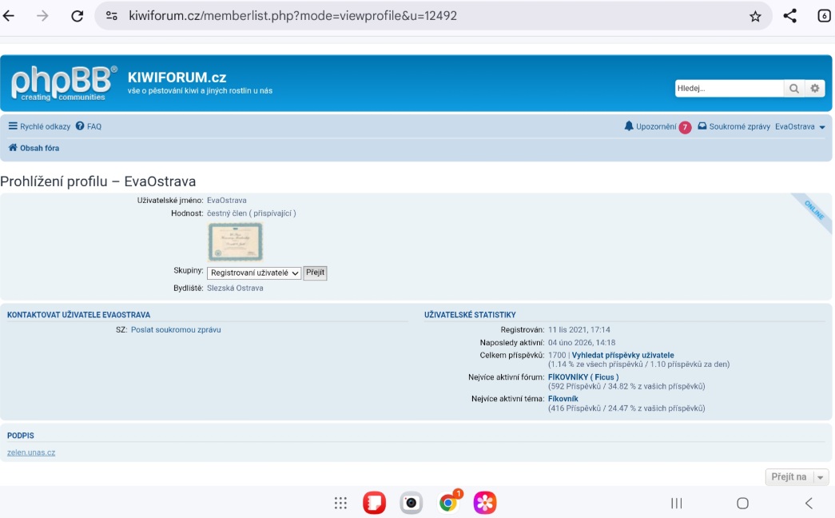Open the Registrovaní uživatelé group dropdown
This screenshot has height=518, width=835.
tap(254, 273)
